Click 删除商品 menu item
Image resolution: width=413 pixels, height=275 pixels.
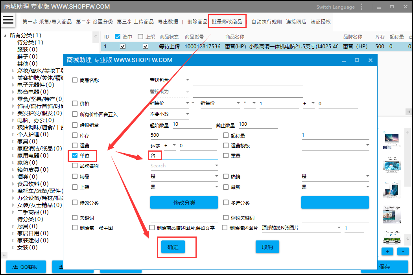tap(197, 22)
